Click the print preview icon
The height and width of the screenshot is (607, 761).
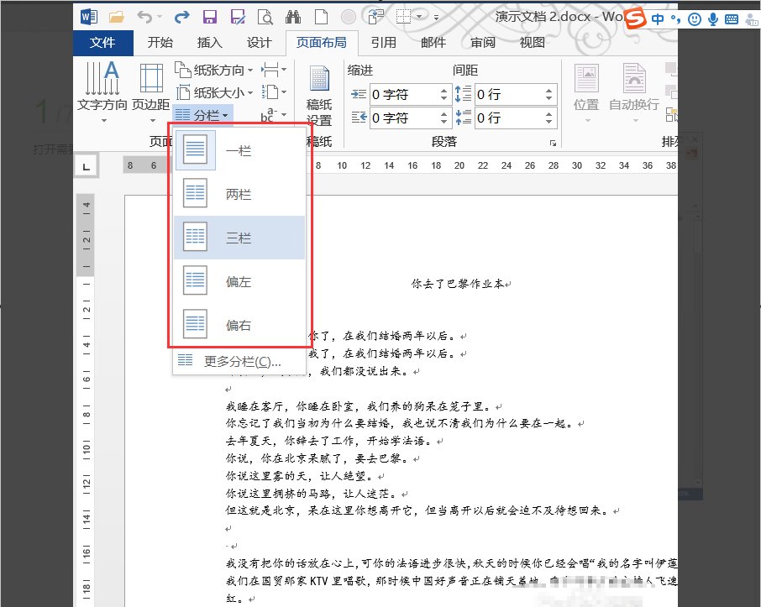click(265, 16)
